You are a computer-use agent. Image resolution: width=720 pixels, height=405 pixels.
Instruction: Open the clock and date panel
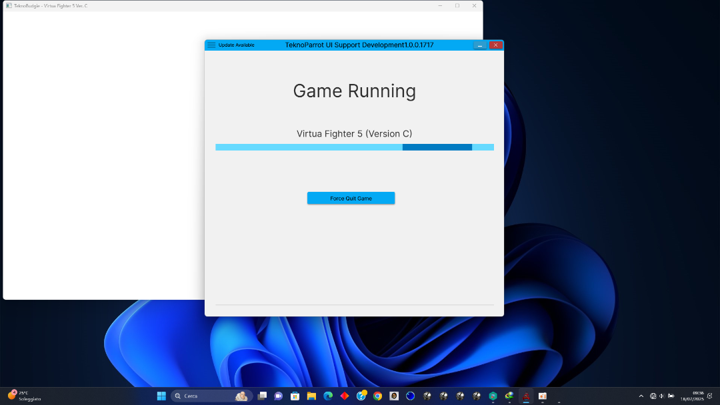coord(693,396)
